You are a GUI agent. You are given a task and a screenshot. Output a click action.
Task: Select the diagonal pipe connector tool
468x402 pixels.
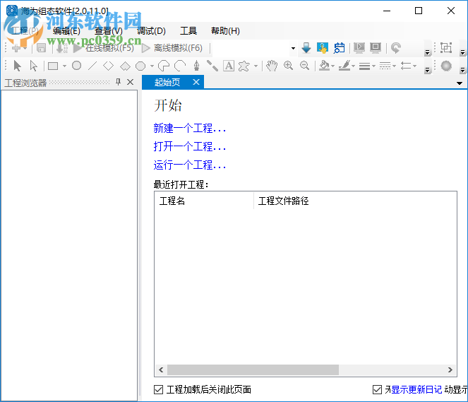pyautogui.click(x=212, y=66)
